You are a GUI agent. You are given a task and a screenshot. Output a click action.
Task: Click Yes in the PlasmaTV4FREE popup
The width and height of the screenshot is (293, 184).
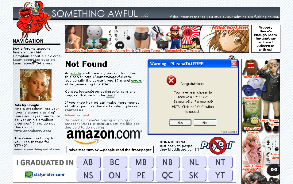click(x=180, y=123)
